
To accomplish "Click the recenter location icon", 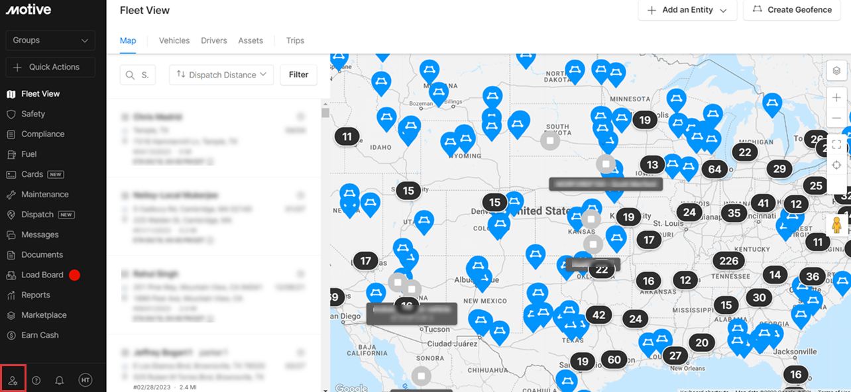I will coord(836,165).
